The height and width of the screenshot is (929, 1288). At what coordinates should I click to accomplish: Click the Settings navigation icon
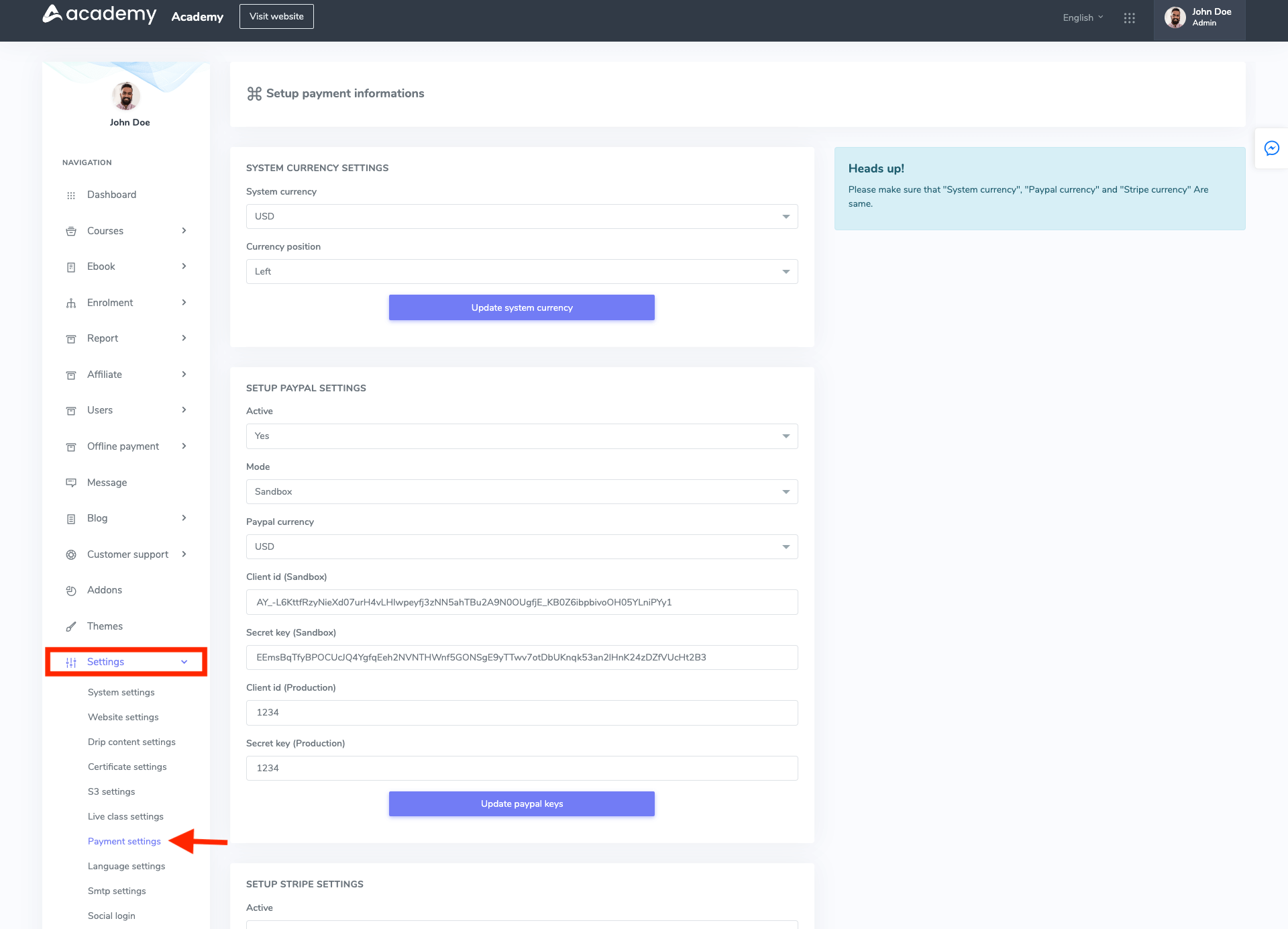pyautogui.click(x=71, y=662)
